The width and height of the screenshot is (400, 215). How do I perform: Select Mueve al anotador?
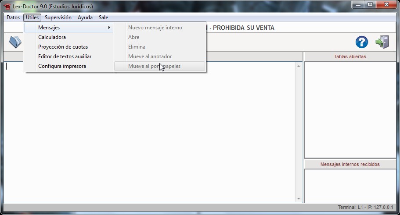click(160, 56)
